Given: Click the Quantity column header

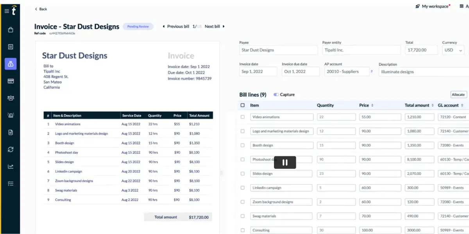Looking at the screenshot, I should tap(325, 105).
